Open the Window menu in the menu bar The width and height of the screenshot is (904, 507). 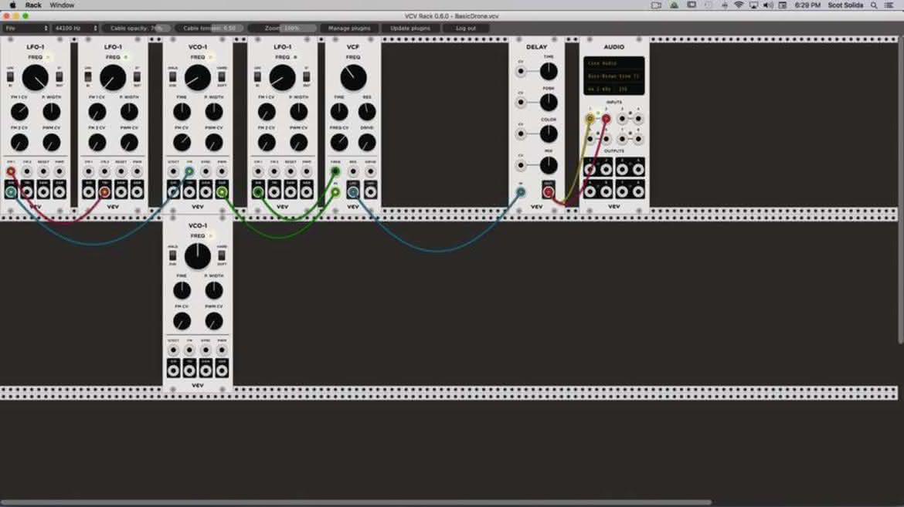[62, 5]
